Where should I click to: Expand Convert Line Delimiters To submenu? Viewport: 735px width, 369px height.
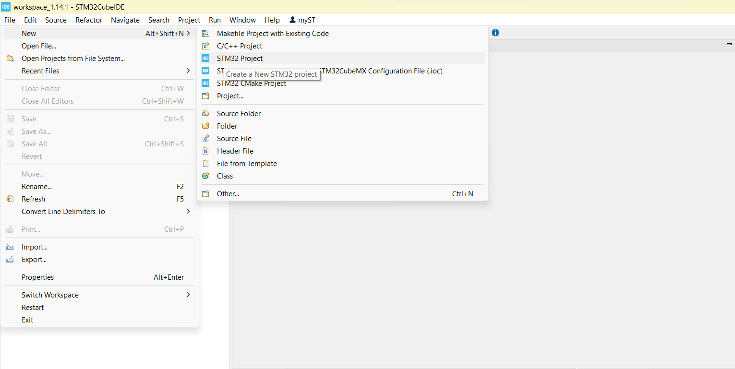click(x=189, y=212)
